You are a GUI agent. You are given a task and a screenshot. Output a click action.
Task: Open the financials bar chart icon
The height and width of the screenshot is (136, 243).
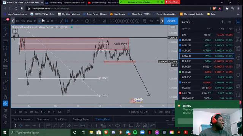(105, 21)
